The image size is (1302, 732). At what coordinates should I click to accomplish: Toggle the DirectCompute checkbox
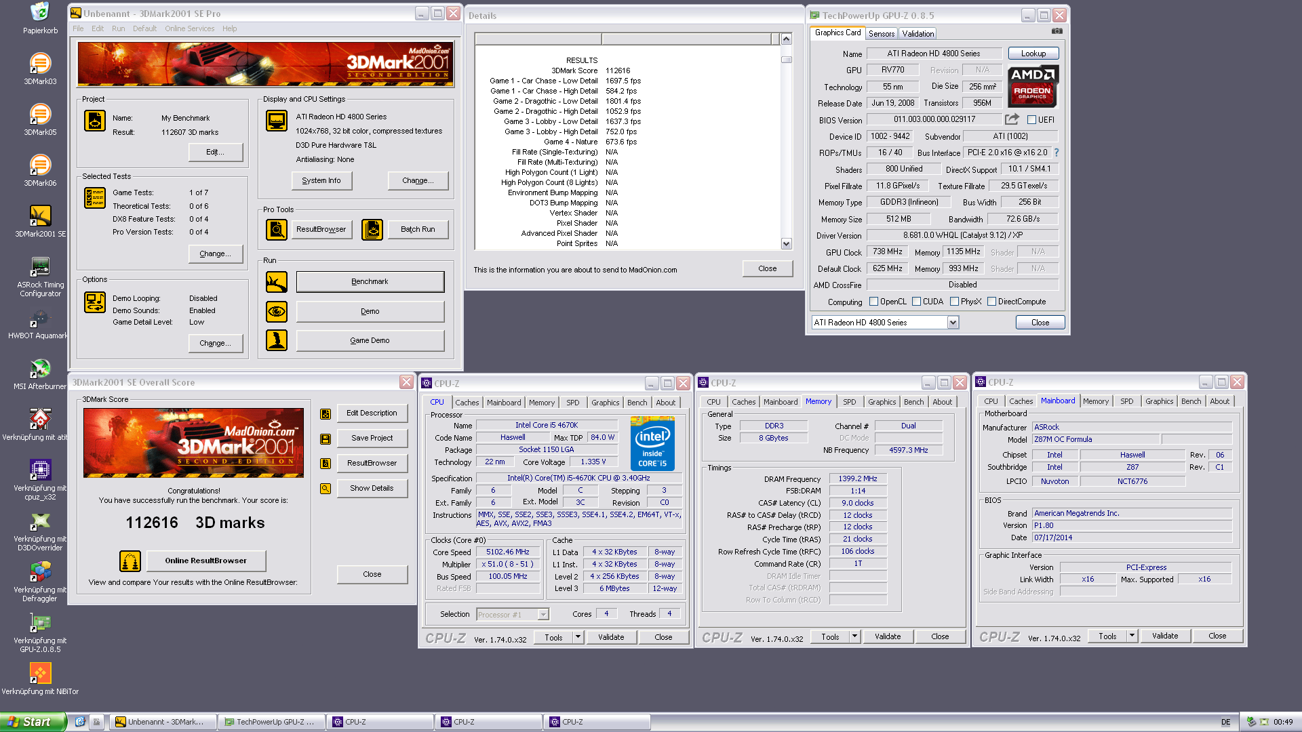pyautogui.click(x=991, y=302)
